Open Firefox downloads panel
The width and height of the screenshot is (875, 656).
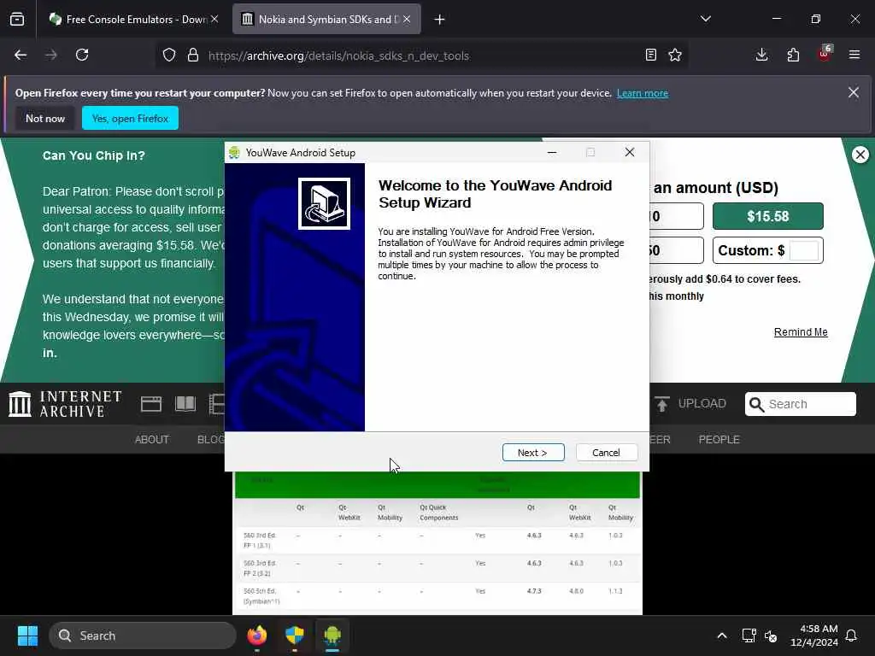coord(761,56)
